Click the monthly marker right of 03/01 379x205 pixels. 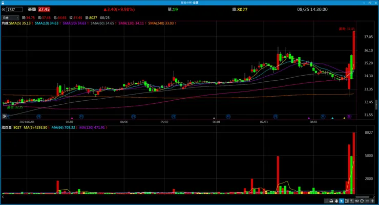pos(81,117)
